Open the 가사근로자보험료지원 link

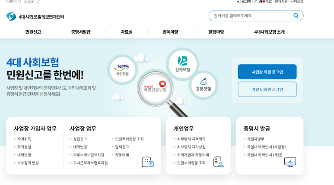click(x=90, y=163)
